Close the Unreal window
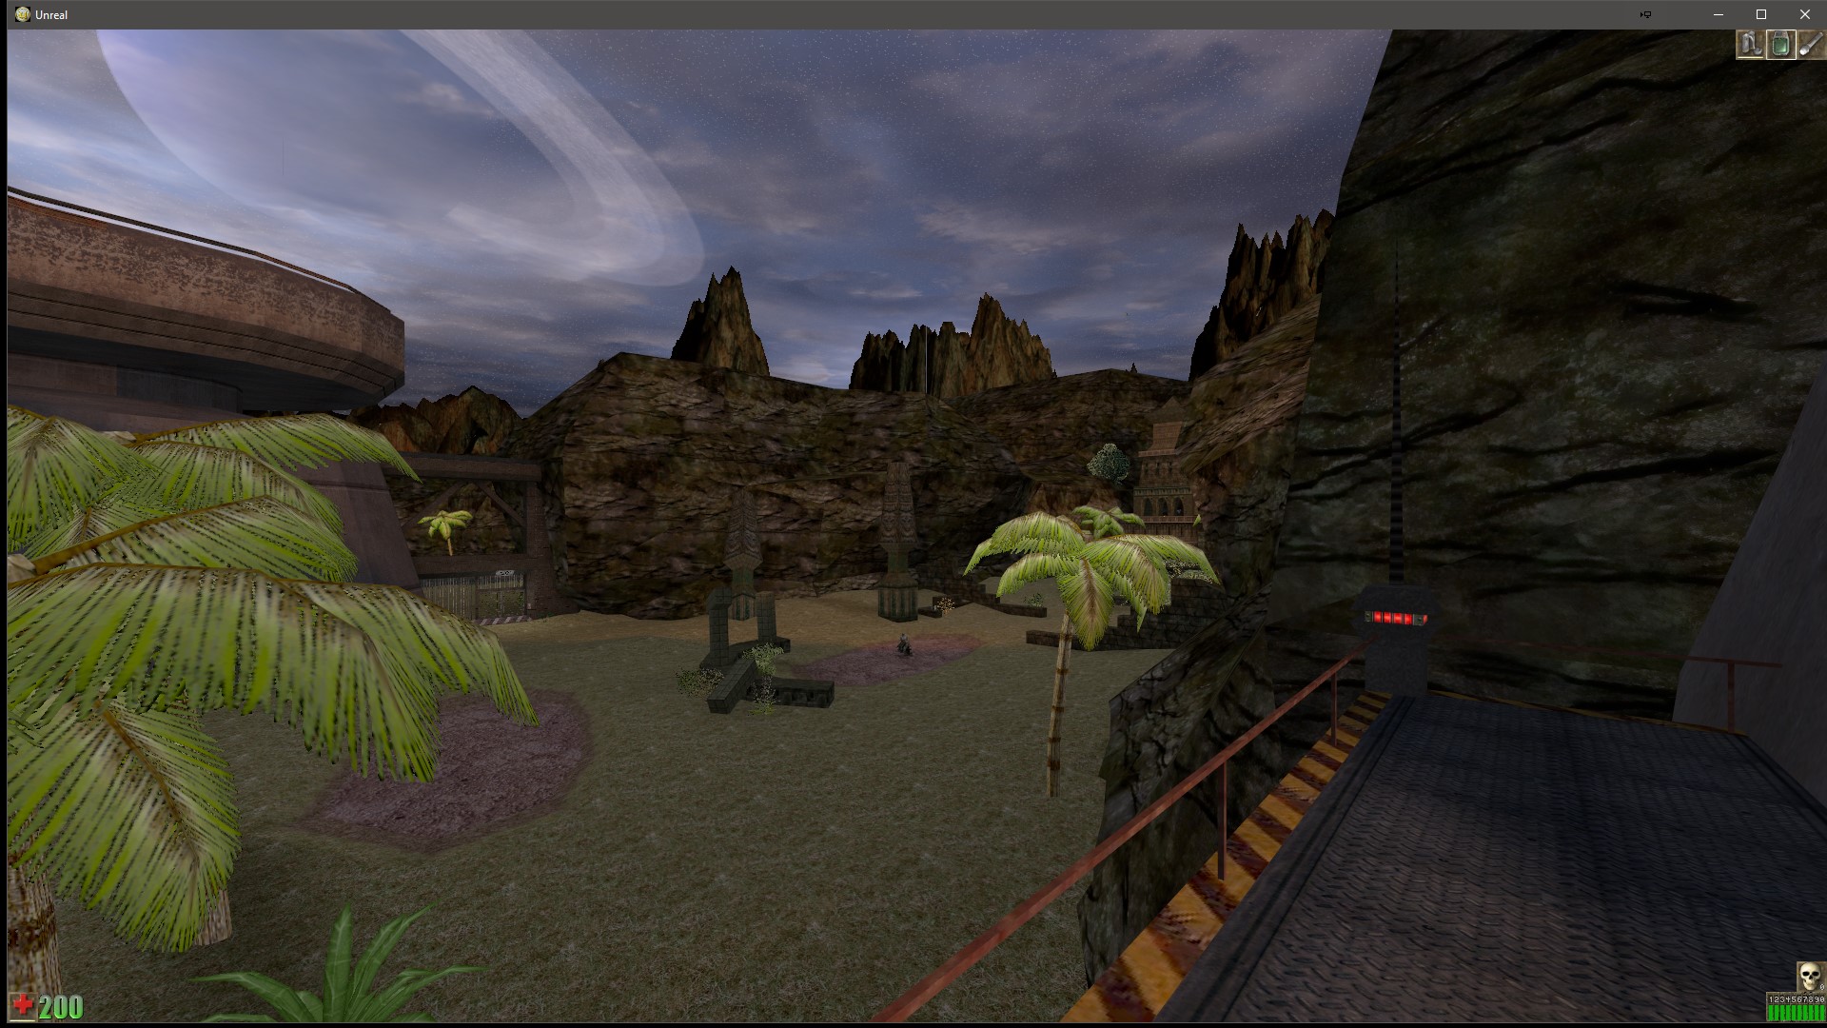 (1805, 14)
